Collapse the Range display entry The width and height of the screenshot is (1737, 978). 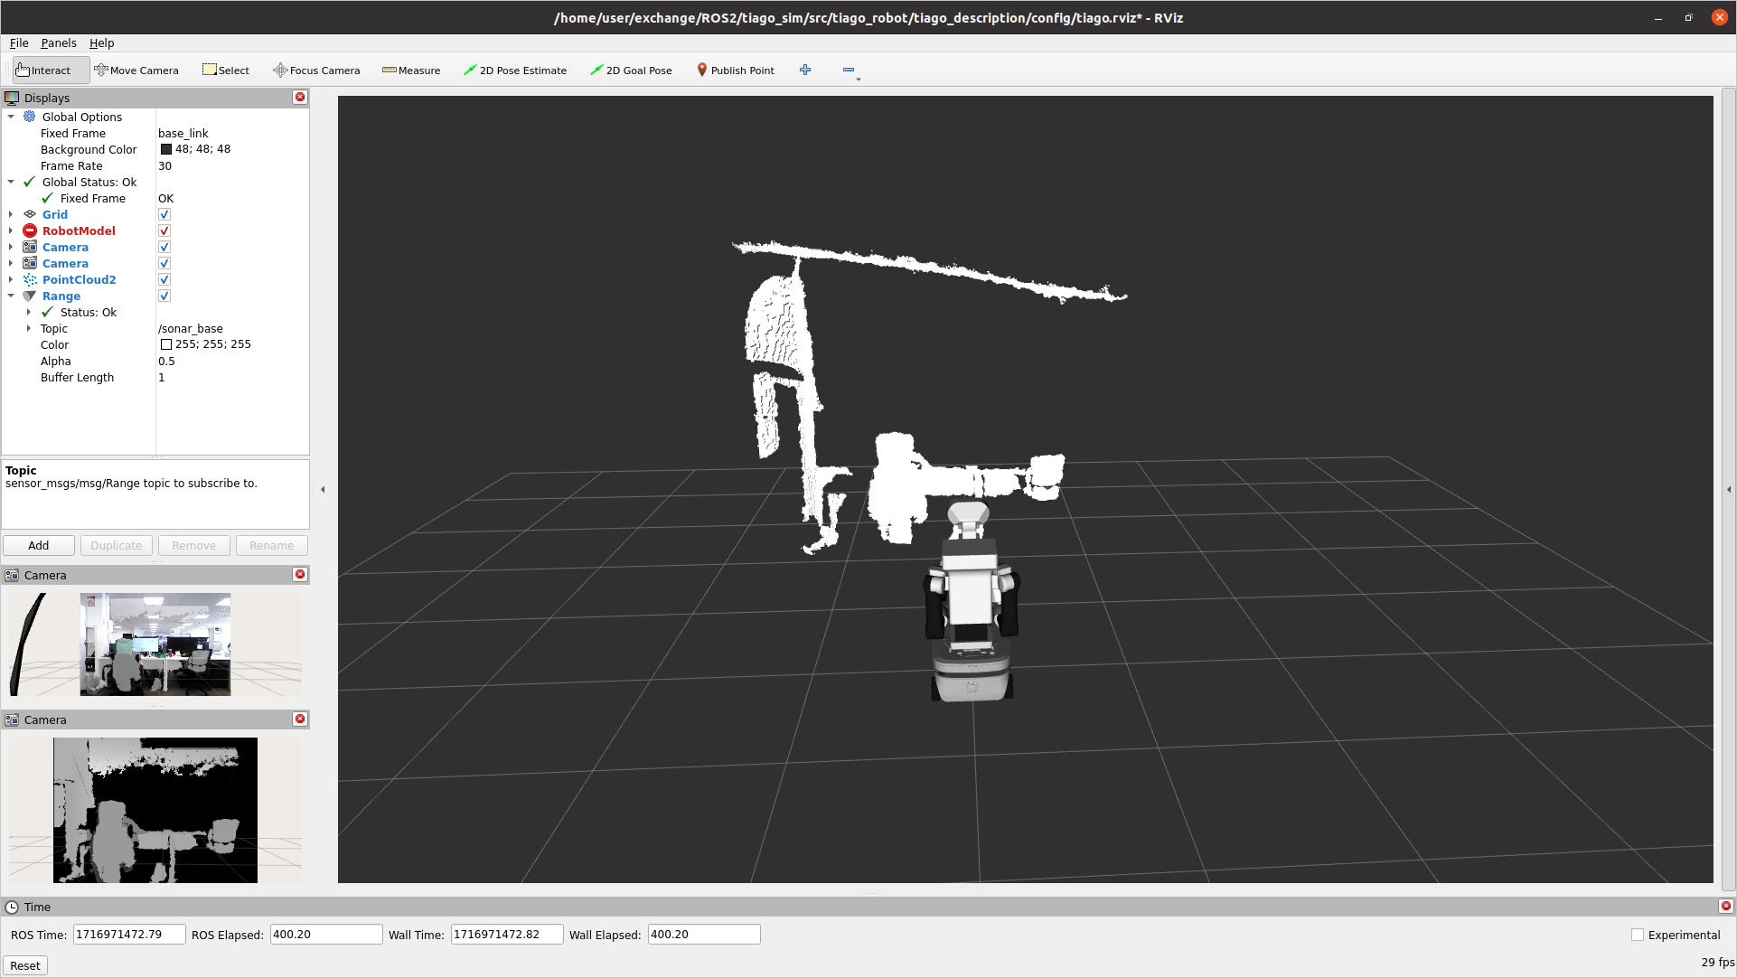[x=11, y=296]
